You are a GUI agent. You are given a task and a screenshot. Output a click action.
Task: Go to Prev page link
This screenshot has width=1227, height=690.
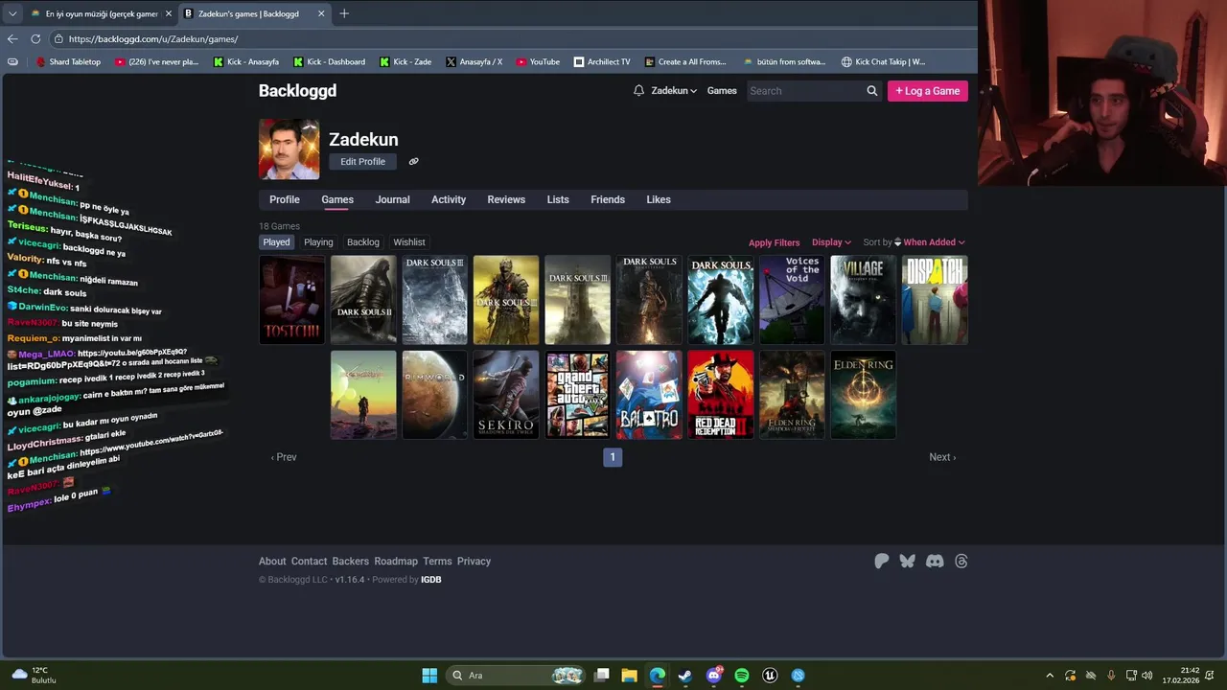click(284, 457)
